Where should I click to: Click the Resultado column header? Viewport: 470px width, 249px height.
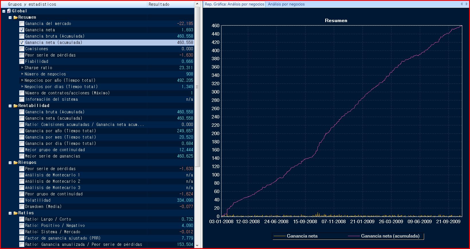tap(170, 4)
